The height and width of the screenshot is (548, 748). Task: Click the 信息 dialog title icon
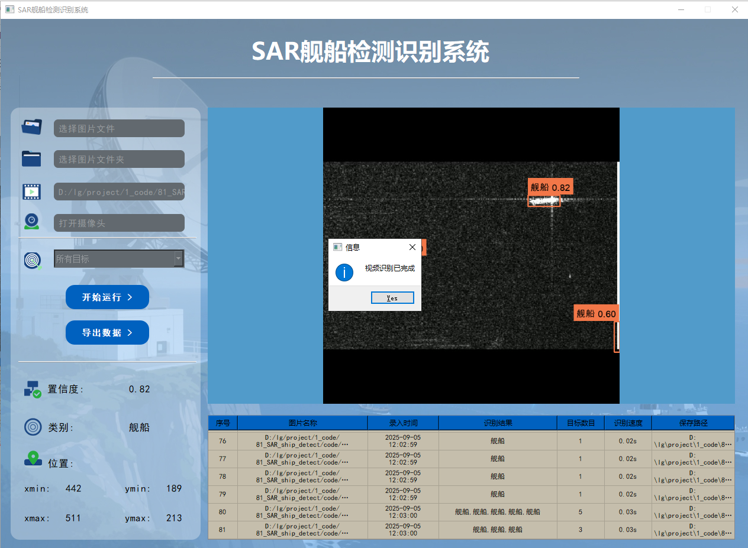(337, 247)
